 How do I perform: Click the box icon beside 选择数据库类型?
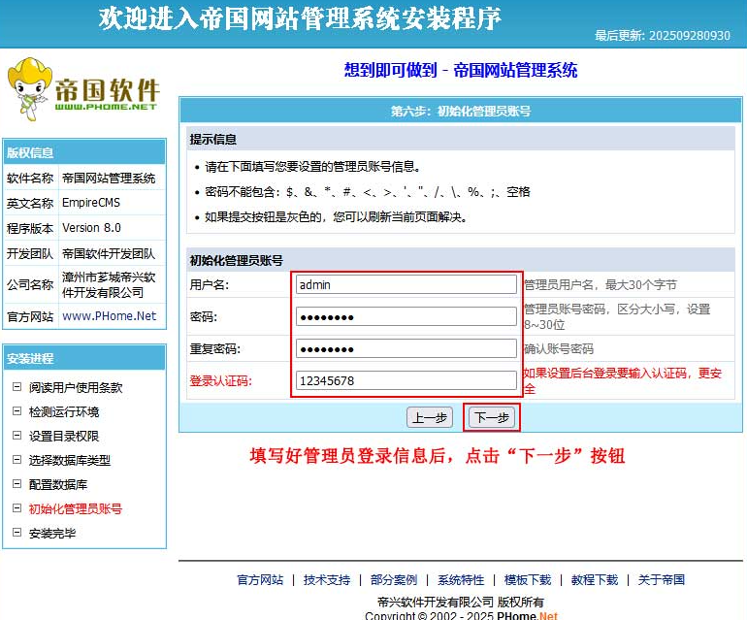pyautogui.click(x=16, y=460)
